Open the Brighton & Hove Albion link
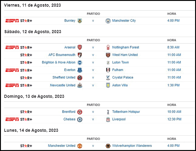The height and width of the screenshot is (151, 196). (x=59, y=62)
